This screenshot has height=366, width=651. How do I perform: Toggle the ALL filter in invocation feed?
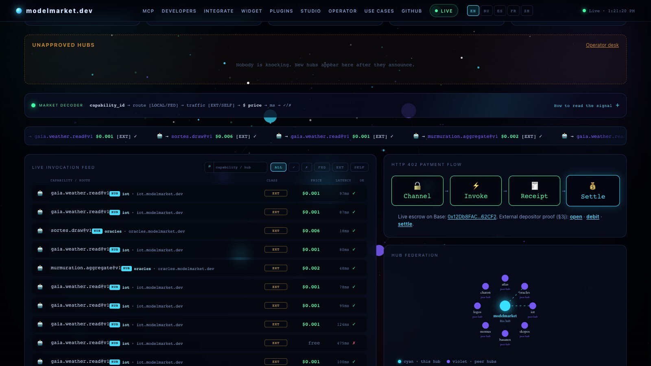tap(278, 167)
